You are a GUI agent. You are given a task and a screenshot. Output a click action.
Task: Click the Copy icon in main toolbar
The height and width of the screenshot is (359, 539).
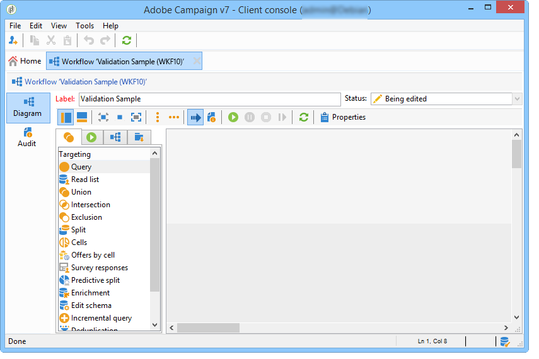[x=35, y=40]
